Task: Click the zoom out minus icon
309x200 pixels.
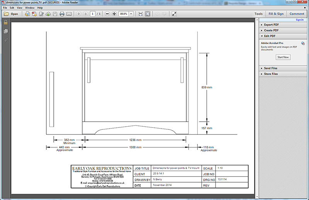Action: [x=107, y=14]
